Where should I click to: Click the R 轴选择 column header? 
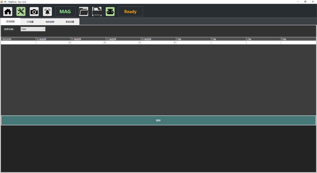click(x=158, y=39)
